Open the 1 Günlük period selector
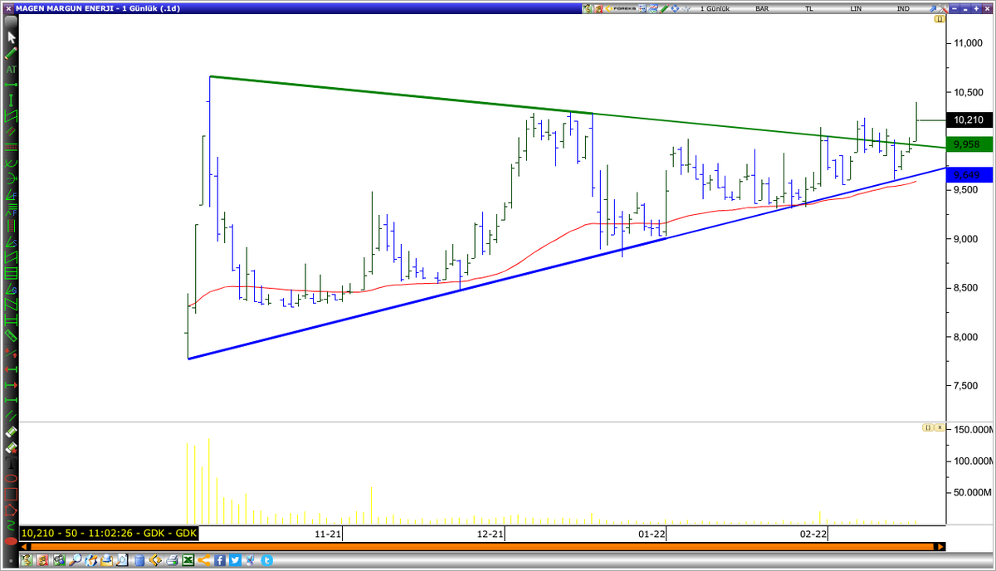This screenshot has width=996, height=571. 715,8
